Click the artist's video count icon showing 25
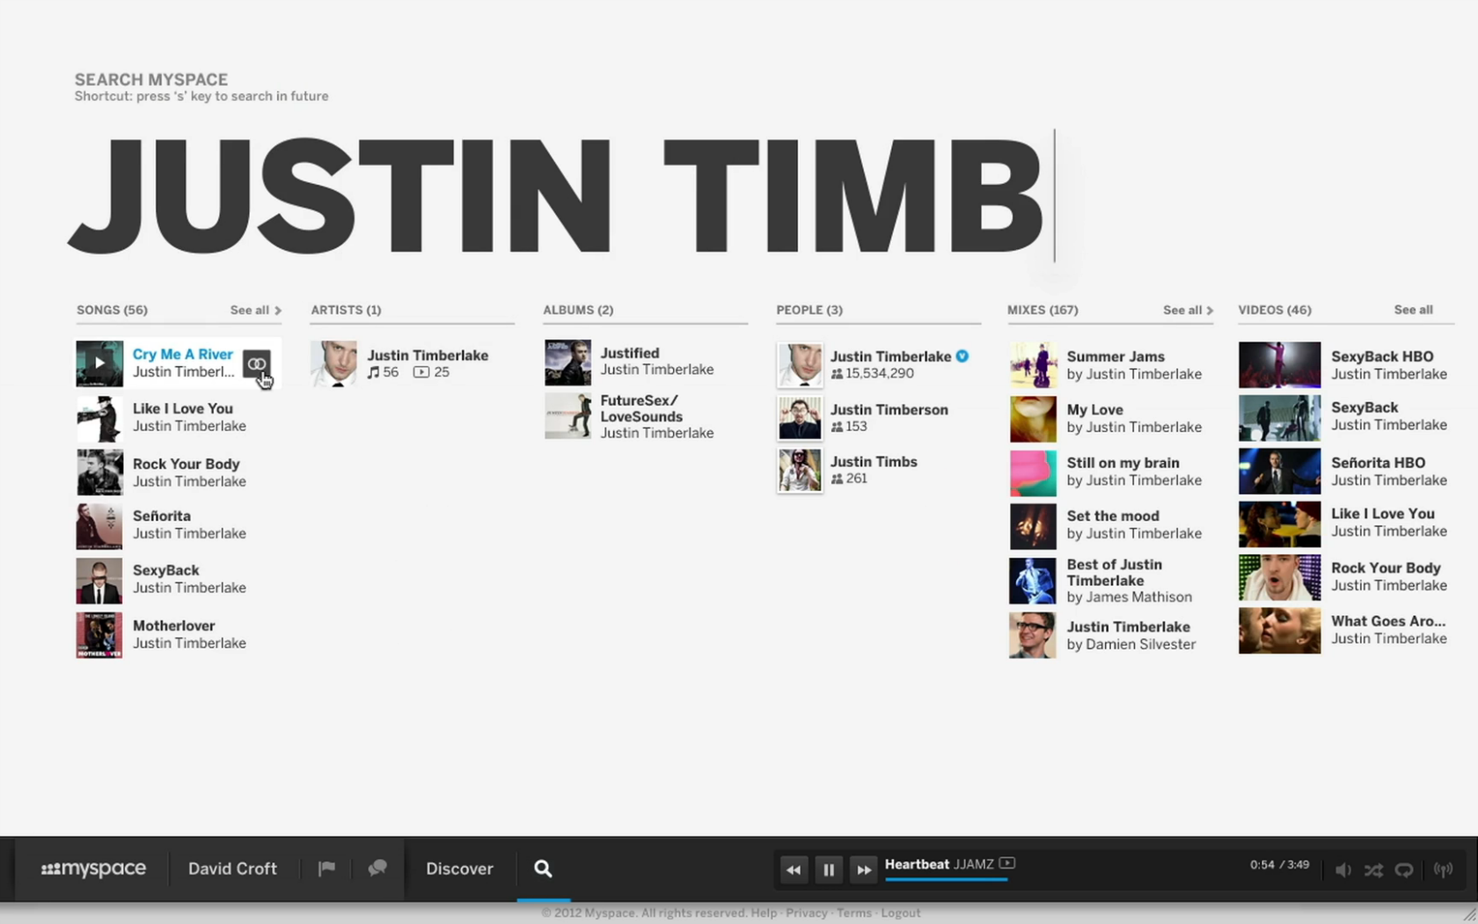The width and height of the screenshot is (1478, 924). coord(421,372)
